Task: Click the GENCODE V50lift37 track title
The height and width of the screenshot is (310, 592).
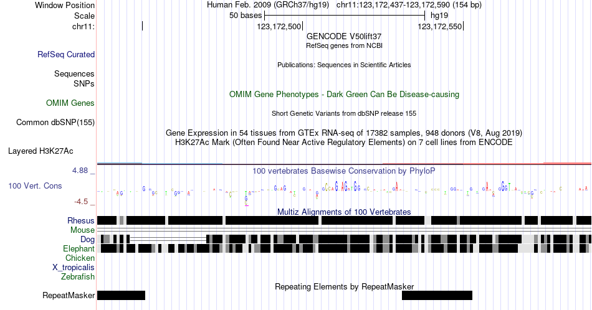Action: (x=344, y=36)
